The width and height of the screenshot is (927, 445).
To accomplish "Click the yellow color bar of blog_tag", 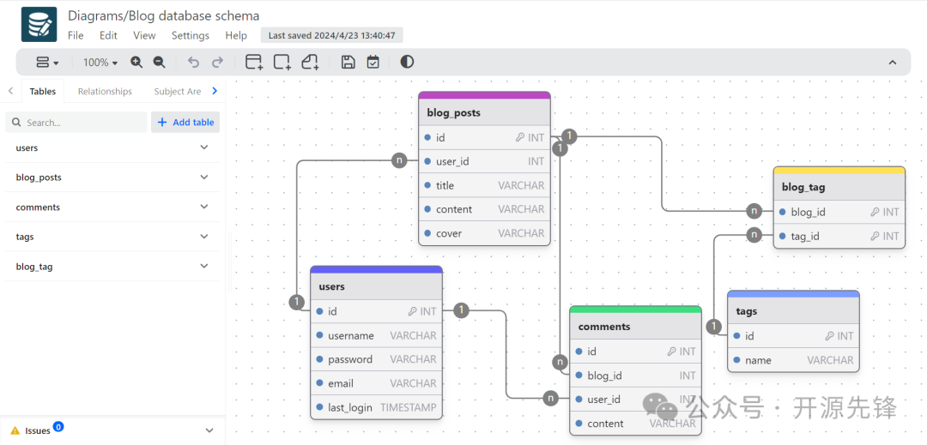I will [839, 170].
